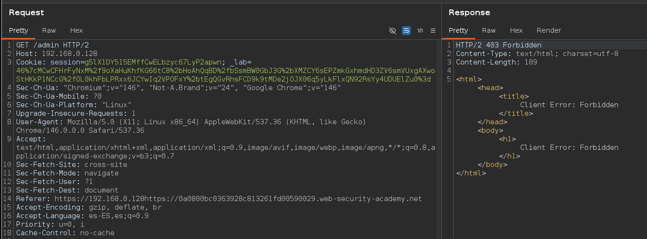Click the Response panel title
Screen dimensions: 647x239
[x=469, y=12]
